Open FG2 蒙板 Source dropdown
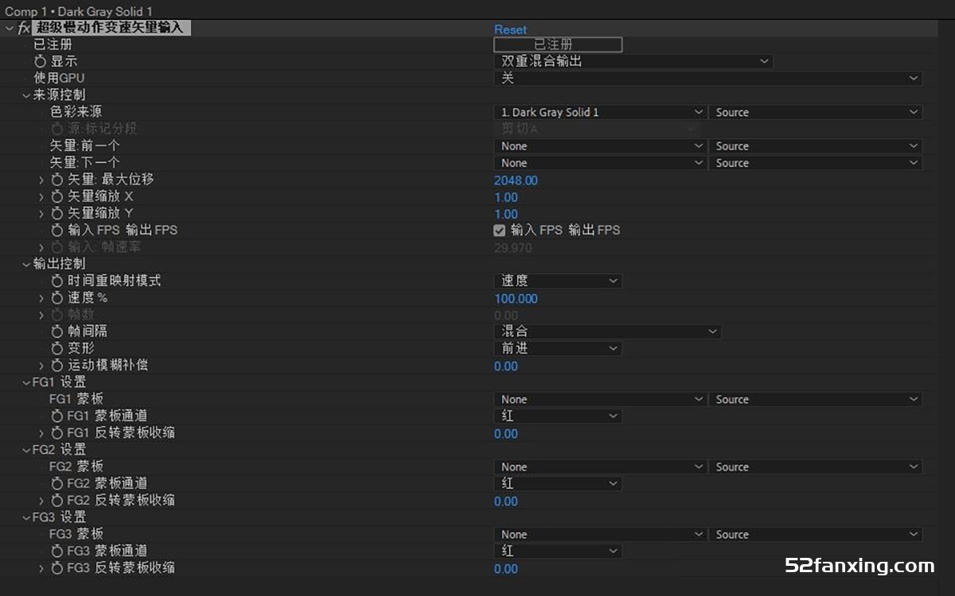The image size is (955, 596). coord(816,467)
